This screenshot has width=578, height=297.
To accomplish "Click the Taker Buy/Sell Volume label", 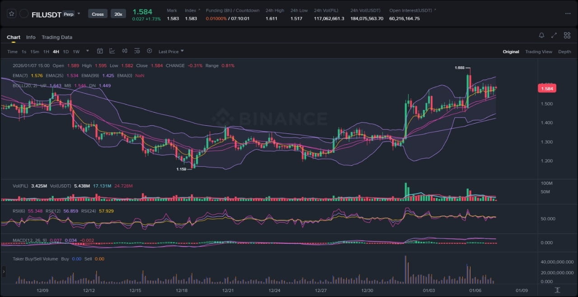I will pos(35,259).
